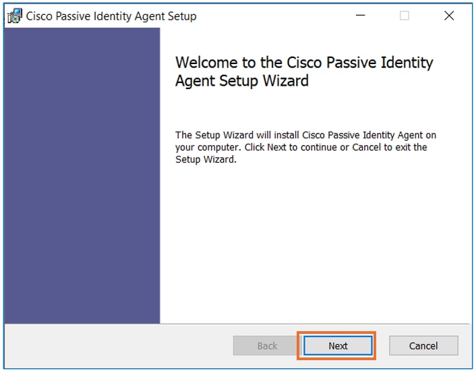Click the greyed-out maximize window icon

point(405,16)
